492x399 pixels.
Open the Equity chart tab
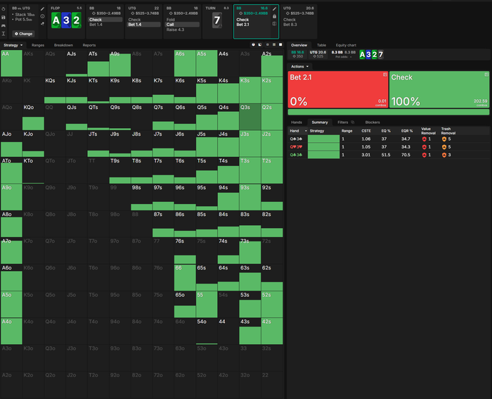tap(346, 45)
